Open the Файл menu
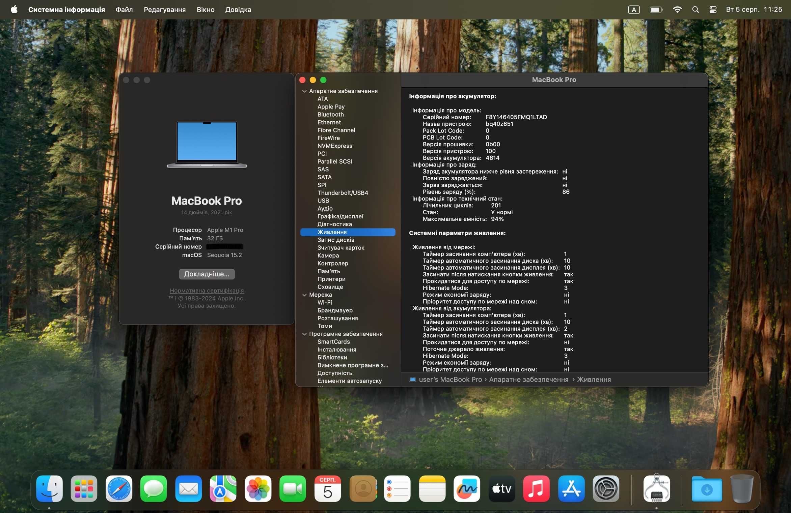791x513 pixels. point(124,9)
